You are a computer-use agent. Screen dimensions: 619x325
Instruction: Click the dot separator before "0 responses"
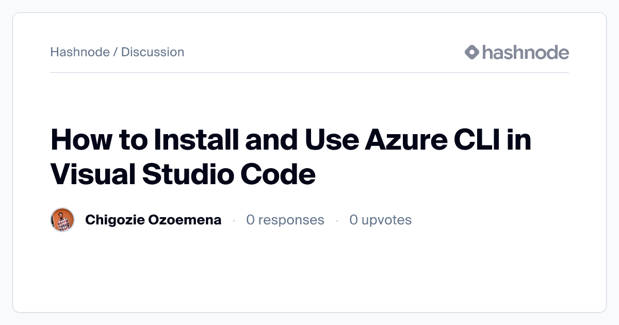pyautogui.click(x=234, y=220)
